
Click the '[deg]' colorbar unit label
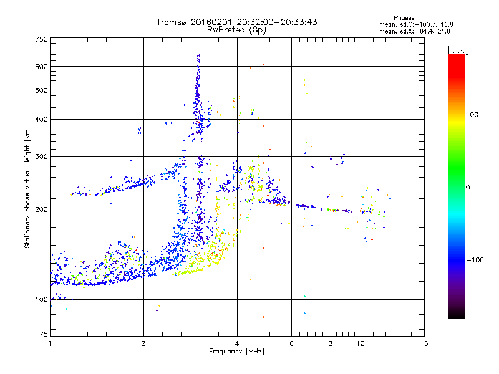coord(458,50)
